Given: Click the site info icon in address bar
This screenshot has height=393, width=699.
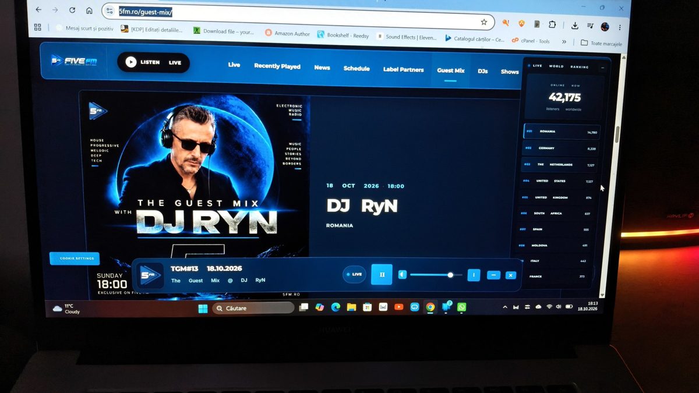Looking at the screenshot, I should pyautogui.click(x=110, y=11).
